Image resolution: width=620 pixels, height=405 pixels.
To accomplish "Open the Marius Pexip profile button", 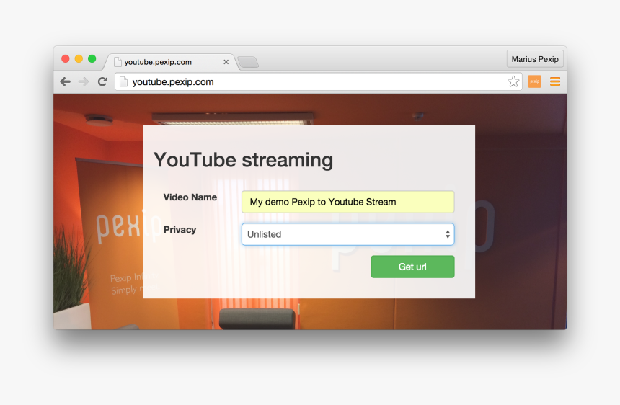I will click(535, 59).
